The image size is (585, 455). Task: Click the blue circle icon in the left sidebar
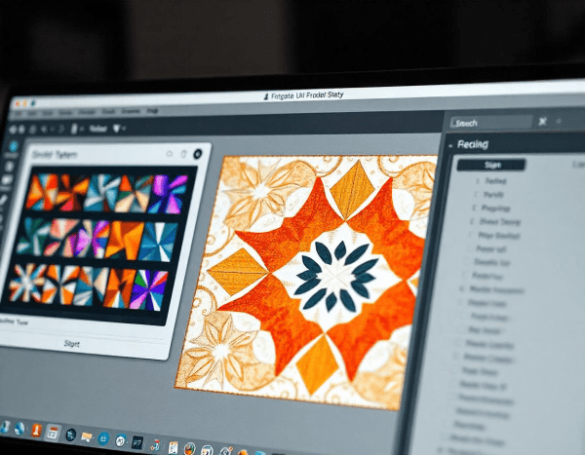pos(14,146)
